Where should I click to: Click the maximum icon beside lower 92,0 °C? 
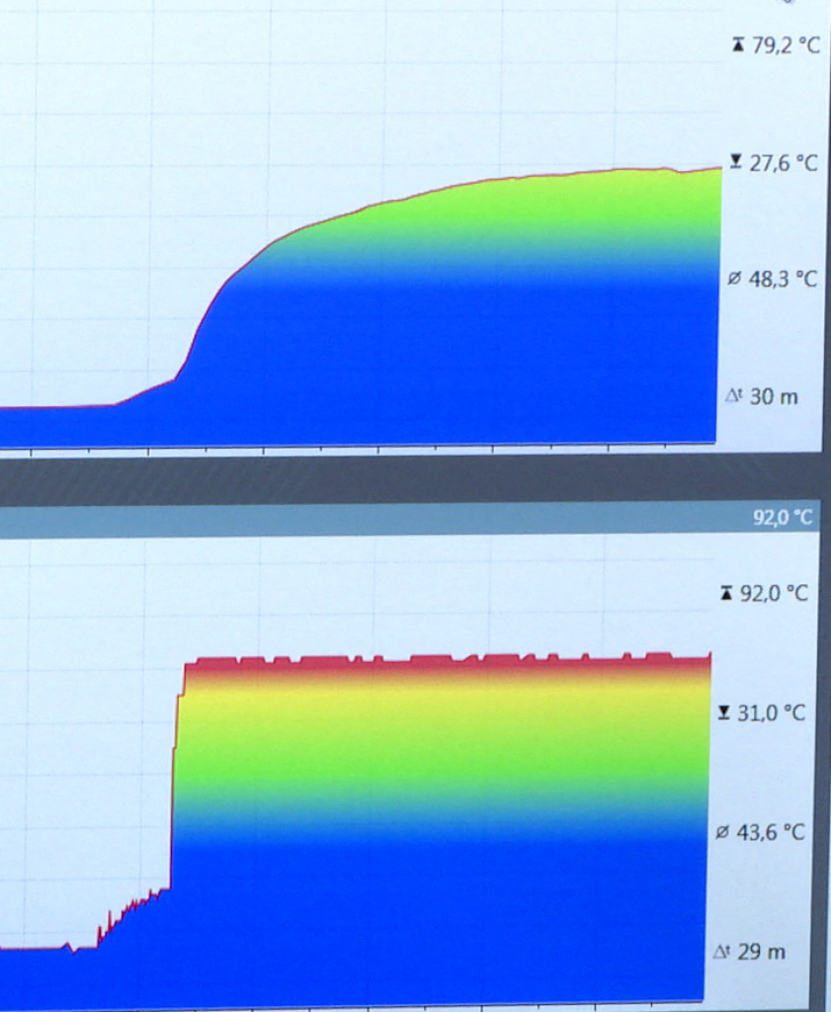point(726,593)
